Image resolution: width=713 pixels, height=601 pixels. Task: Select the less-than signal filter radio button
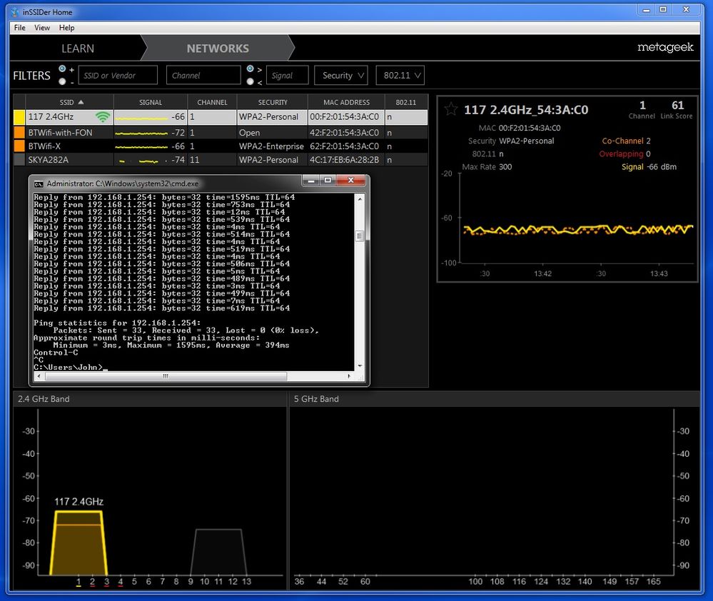pyautogui.click(x=250, y=82)
